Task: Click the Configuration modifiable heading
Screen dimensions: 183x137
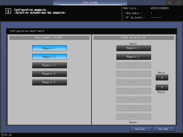Action: (27, 31)
